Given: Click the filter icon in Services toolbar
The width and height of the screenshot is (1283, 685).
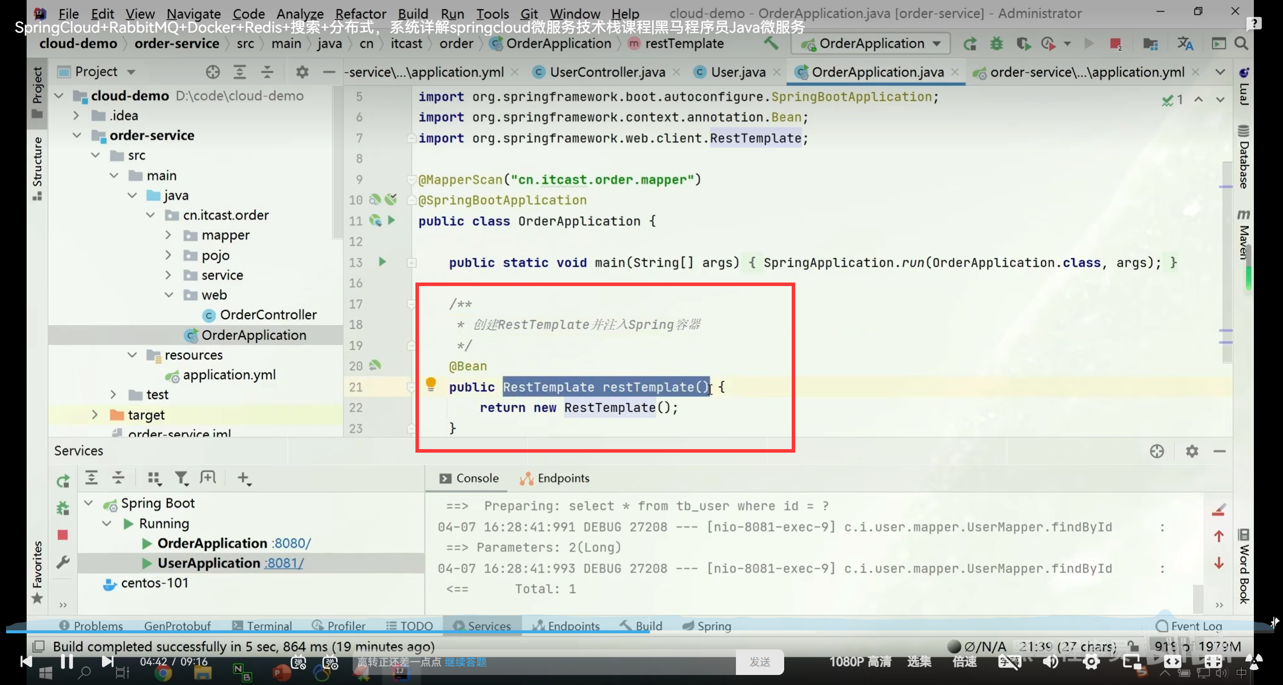Looking at the screenshot, I should click(x=181, y=478).
